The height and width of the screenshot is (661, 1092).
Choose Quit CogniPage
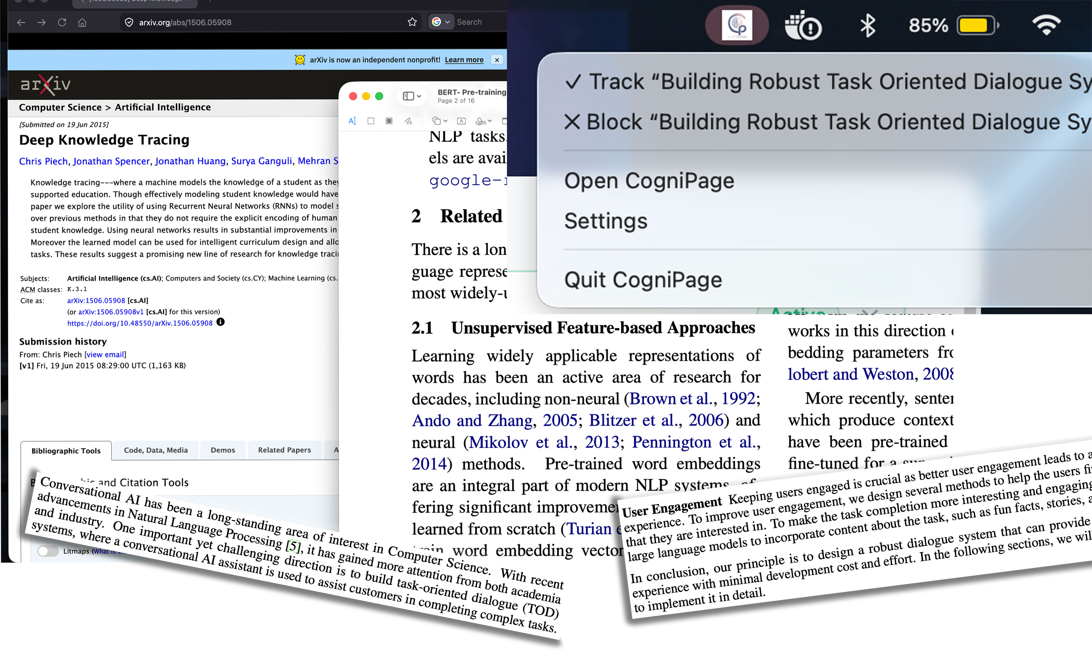(643, 280)
